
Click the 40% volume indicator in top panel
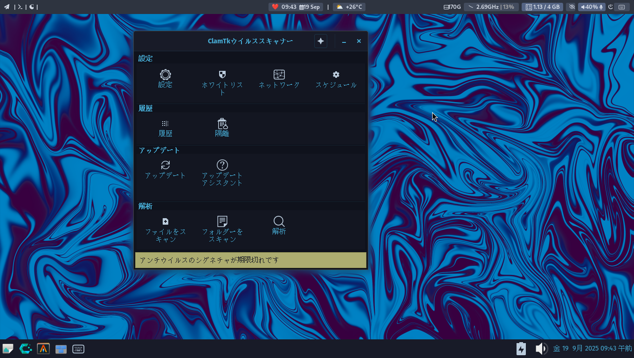592,7
